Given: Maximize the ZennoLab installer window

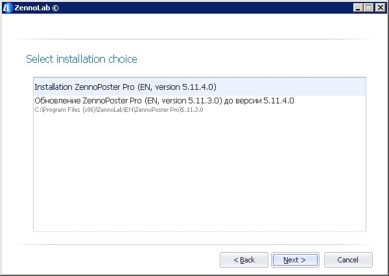Looking at the screenshot, I should tap(369, 7).
